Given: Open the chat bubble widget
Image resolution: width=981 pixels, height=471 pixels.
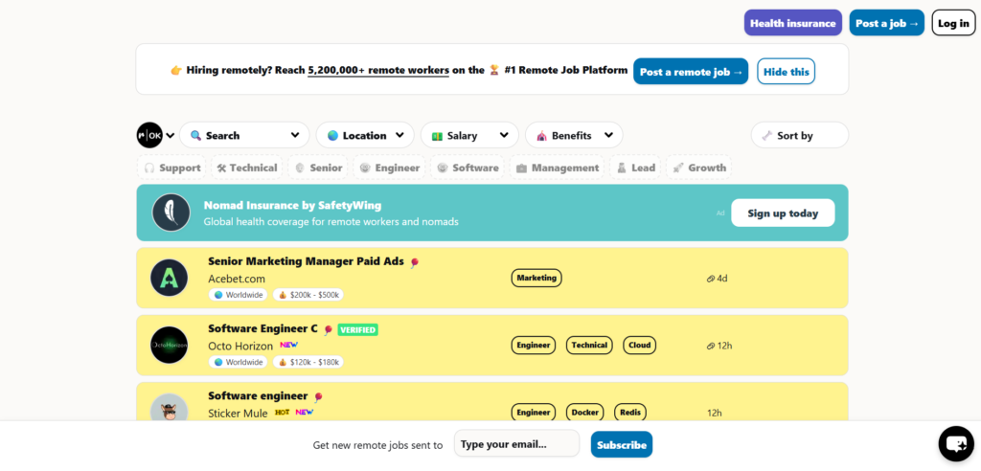Looking at the screenshot, I should 956,444.
